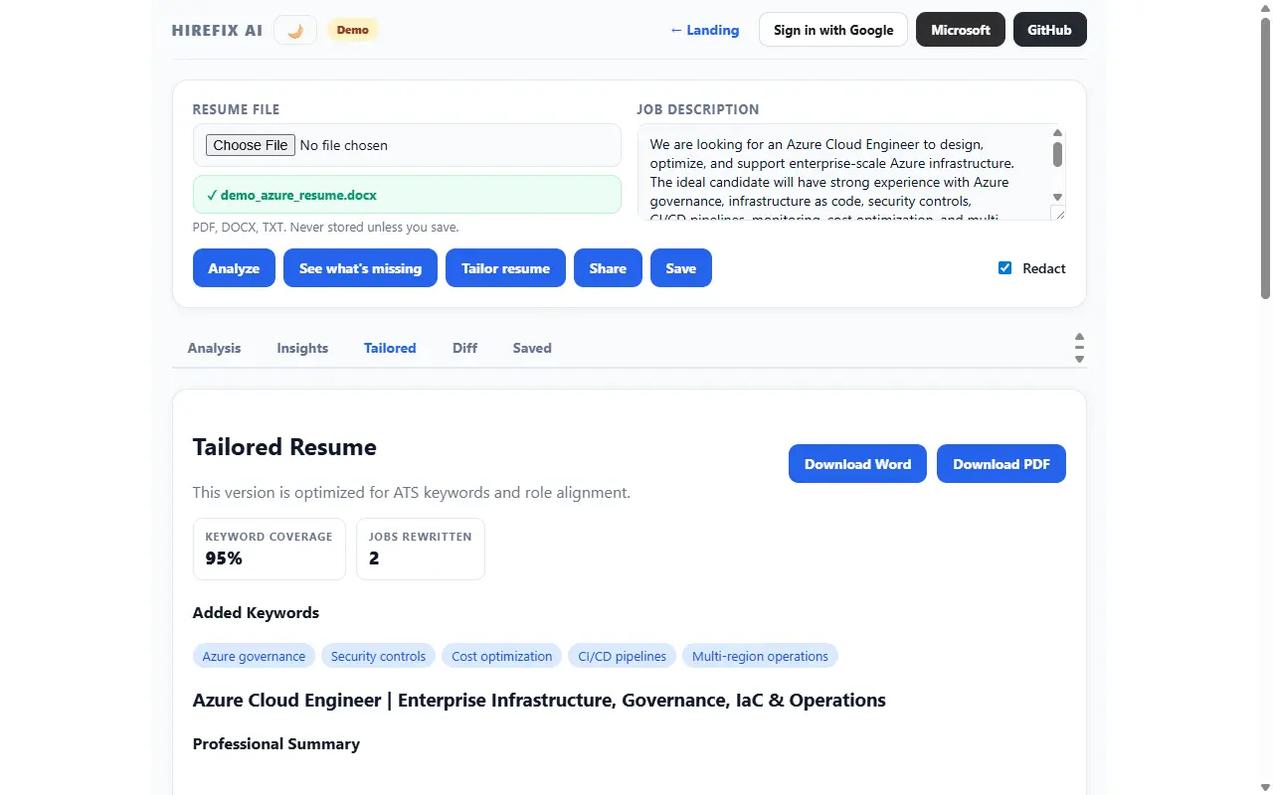Click the job description scrollbar up arrow
The width and height of the screenshot is (1273, 795).
click(x=1058, y=132)
